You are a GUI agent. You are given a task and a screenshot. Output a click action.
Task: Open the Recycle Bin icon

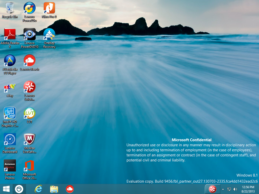(x=10, y=8)
